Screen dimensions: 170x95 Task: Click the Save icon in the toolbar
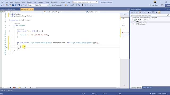click(13, 5)
